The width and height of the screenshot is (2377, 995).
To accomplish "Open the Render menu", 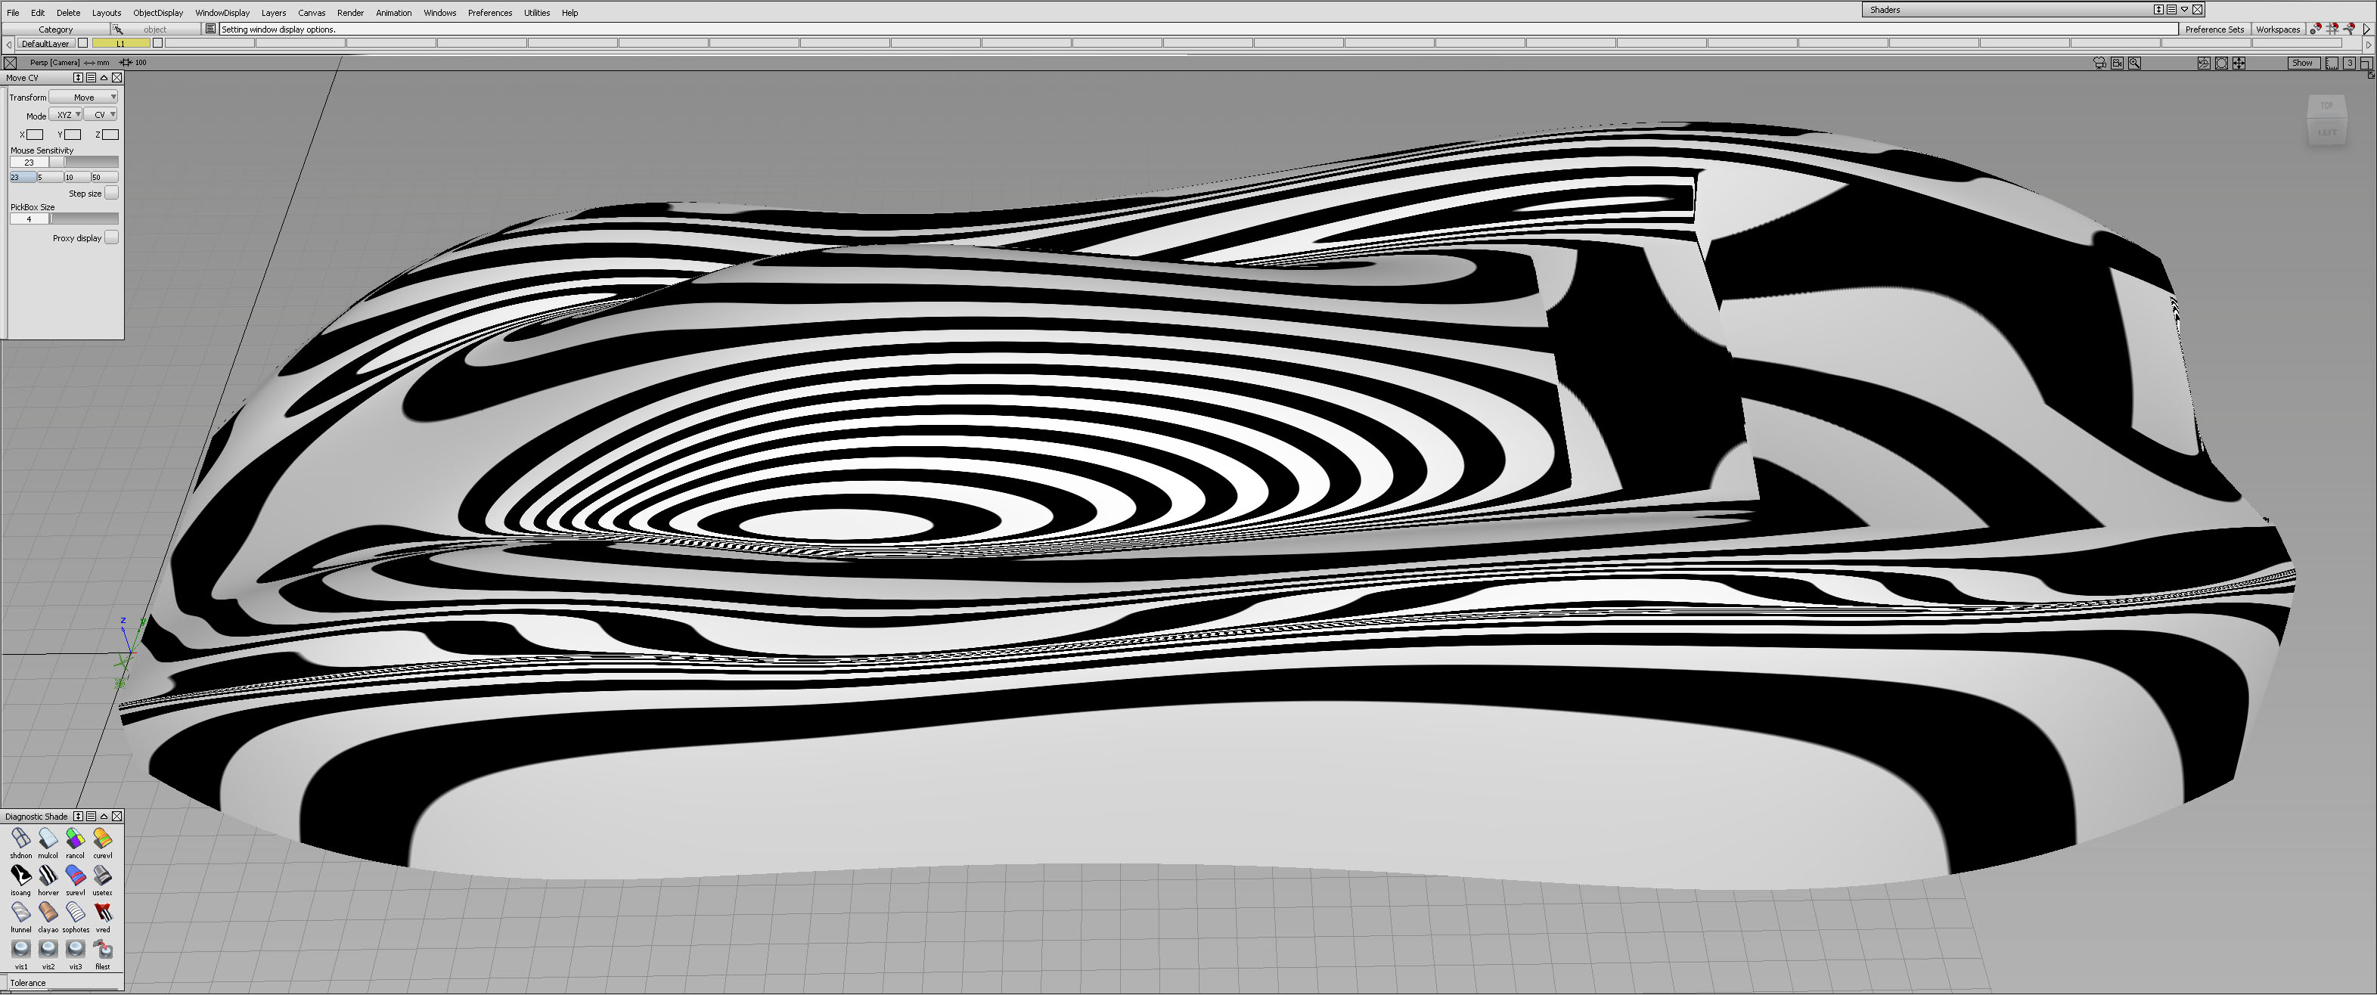I will pyautogui.click(x=349, y=13).
